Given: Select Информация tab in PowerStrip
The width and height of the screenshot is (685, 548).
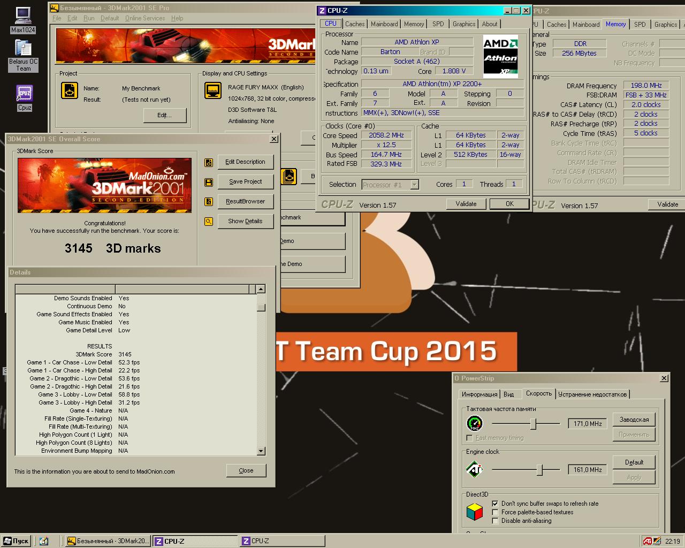Looking at the screenshot, I should pos(479,394).
